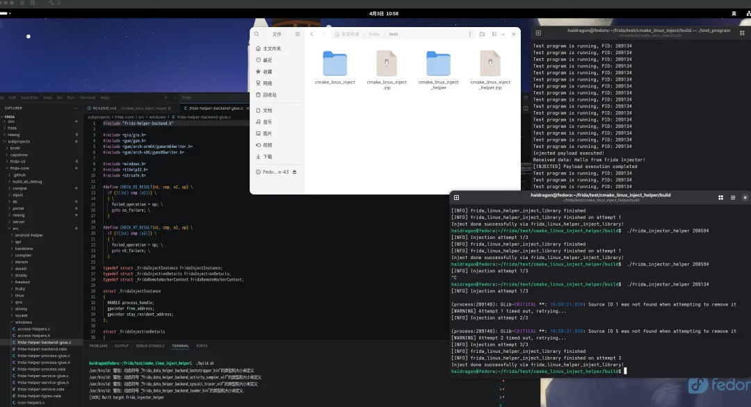Image resolution: width=751 pixels, height=407 pixels.
Task: Open the PROBLEMS panel tab
Action: click(x=98, y=346)
